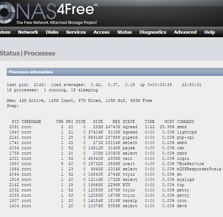The width and height of the screenshot is (223, 217).
Task: Select the login process row
Action: 99,158
